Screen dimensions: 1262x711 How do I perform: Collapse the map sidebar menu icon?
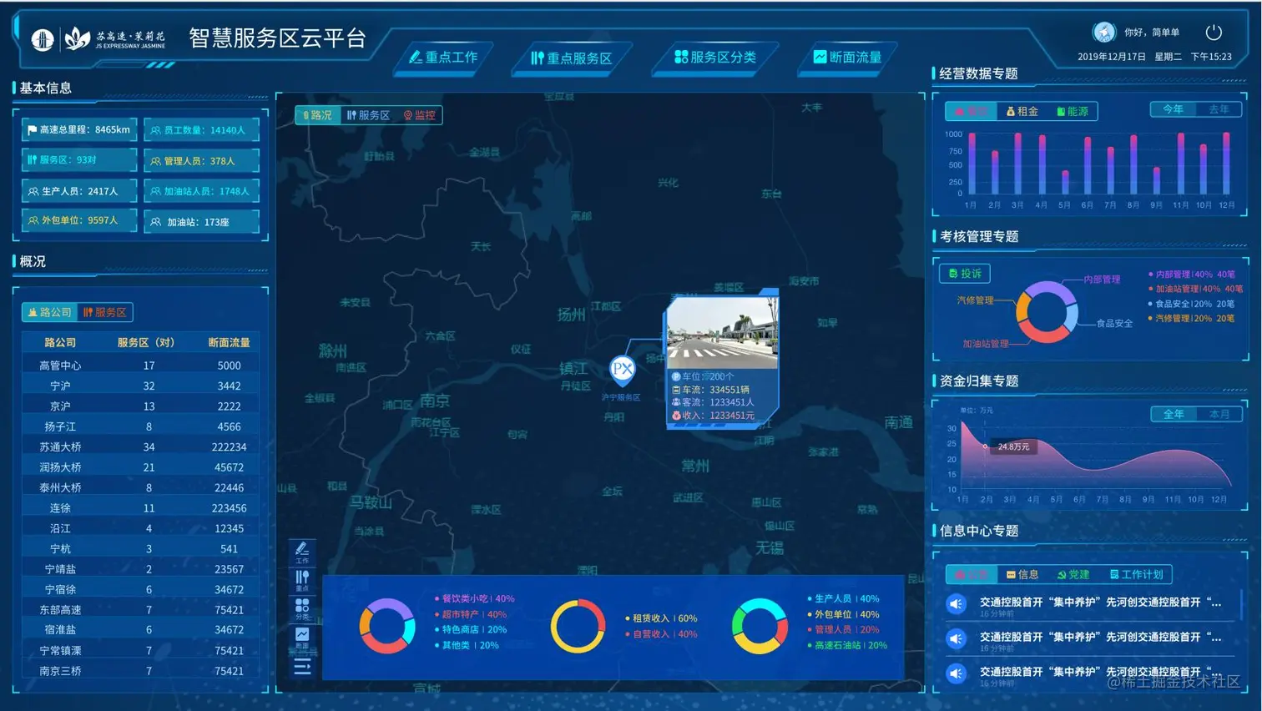tap(302, 666)
